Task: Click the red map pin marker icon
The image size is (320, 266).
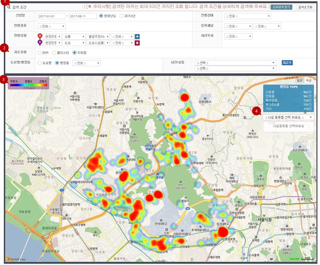Action: coord(40,36)
